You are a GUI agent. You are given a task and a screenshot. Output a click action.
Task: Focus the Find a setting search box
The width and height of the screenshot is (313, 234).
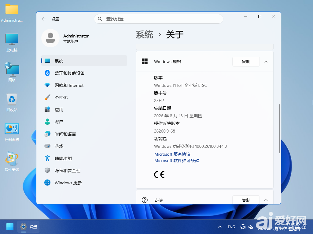point(159,19)
